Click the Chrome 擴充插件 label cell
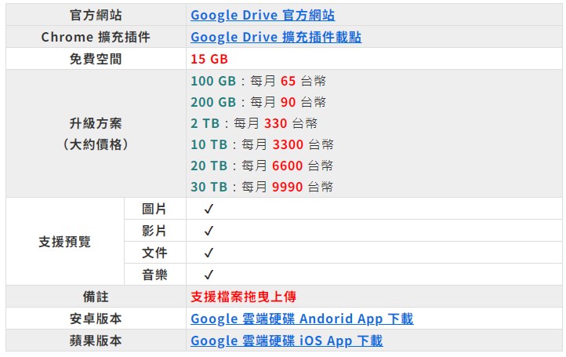The height and width of the screenshot is (357, 566). click(96, 37)
